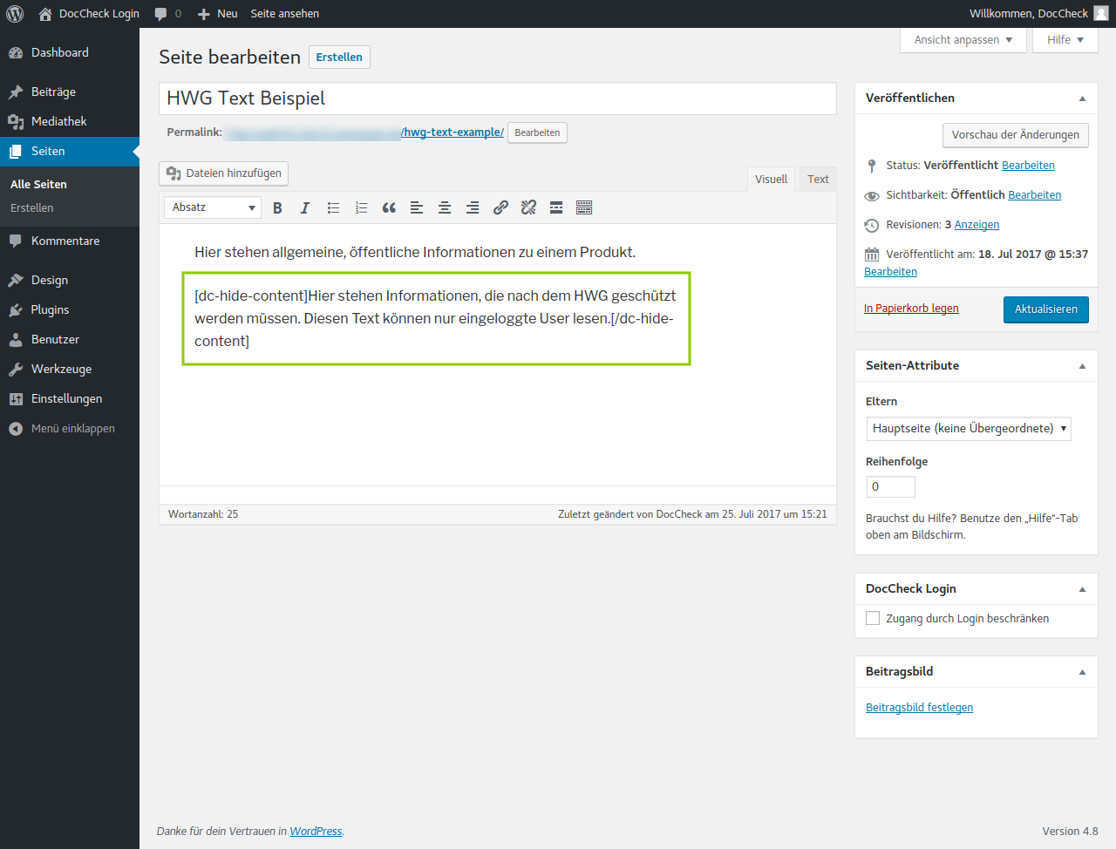Toggle the toolbar kitchen sink

(x=584, y=207)
